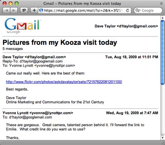165x145 pixels.
Task: Open the search magnifier dropdown
Action: 138,10
